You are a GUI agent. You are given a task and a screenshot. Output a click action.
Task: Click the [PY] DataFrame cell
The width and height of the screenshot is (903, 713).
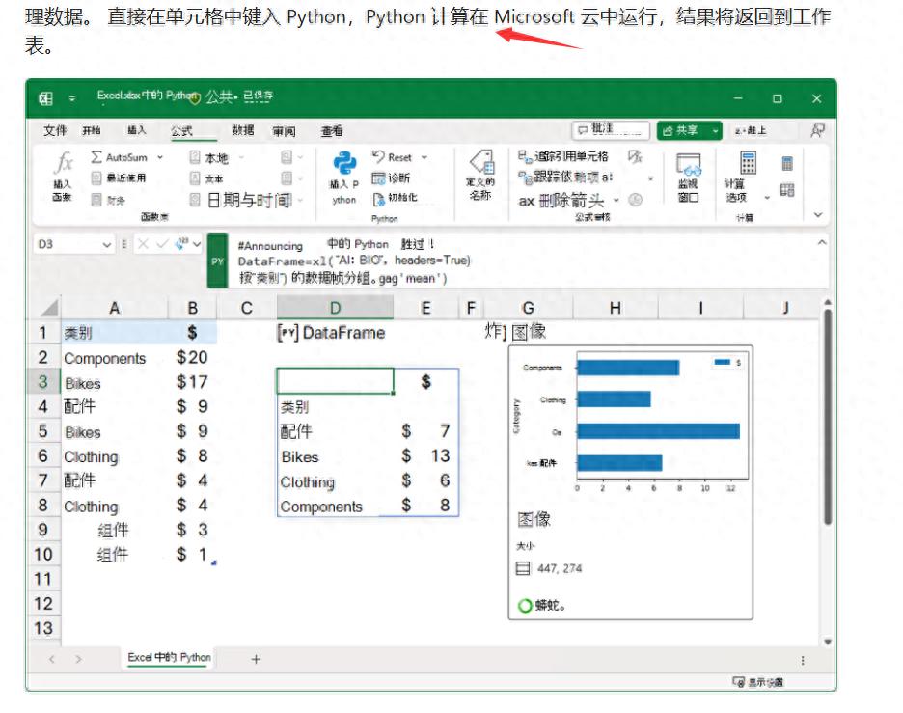(335, 333)
